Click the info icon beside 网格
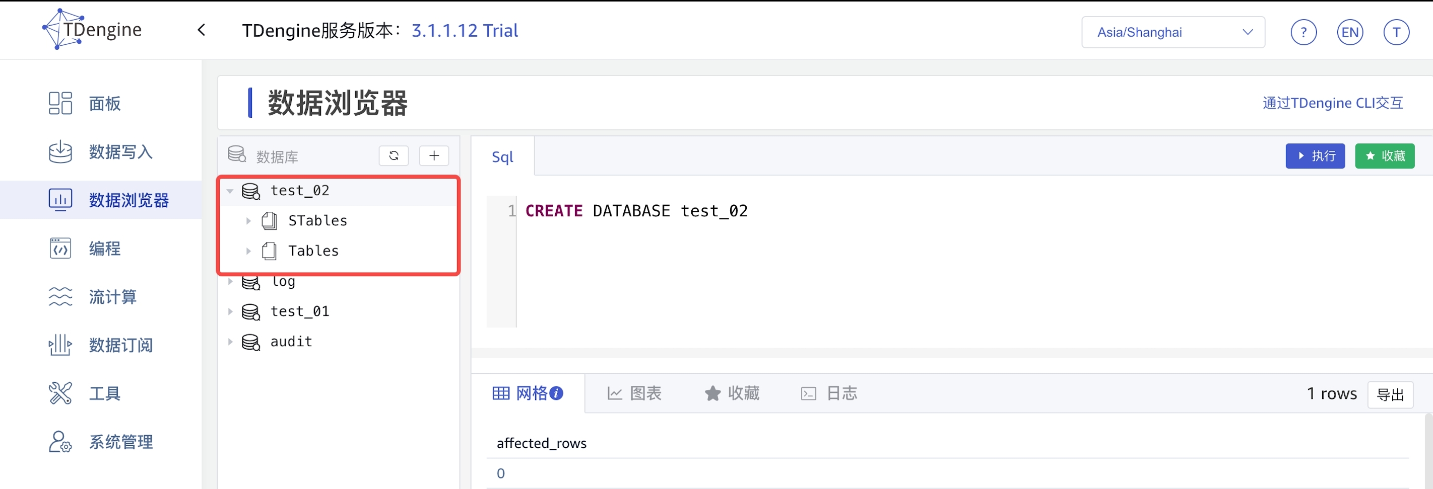 (x=556, y=393)
